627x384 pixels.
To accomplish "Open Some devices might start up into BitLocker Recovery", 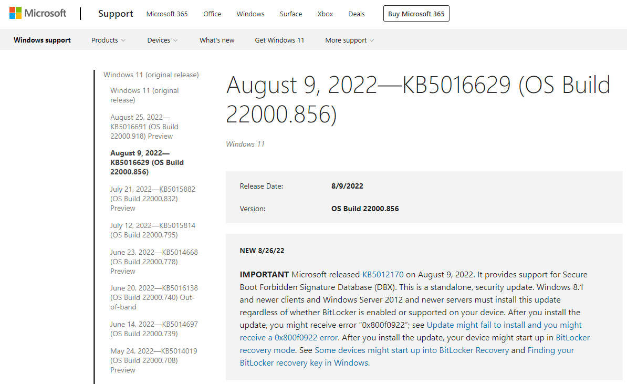I will [x=412, y=350].
